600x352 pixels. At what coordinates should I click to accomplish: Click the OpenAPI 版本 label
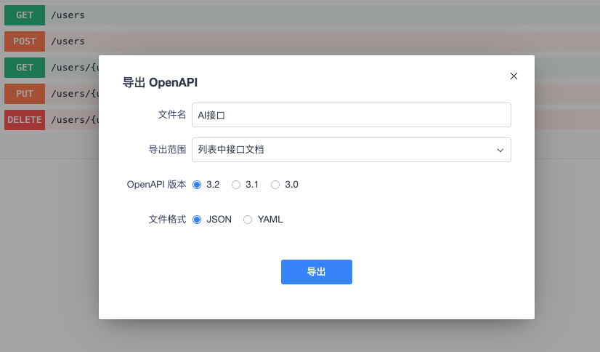(156, 185)
